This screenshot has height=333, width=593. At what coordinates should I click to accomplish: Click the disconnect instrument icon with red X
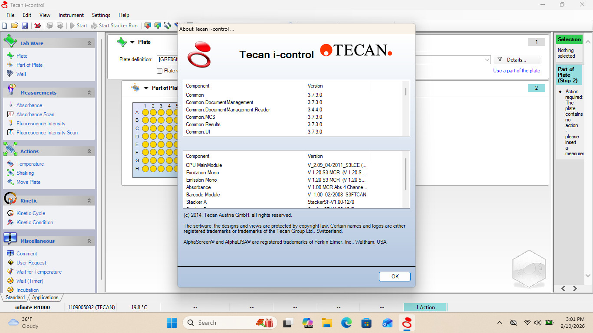[38, 26]
